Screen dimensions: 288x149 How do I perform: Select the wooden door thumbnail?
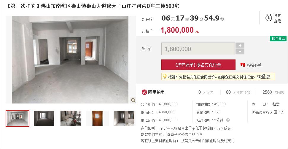(98, 118)
